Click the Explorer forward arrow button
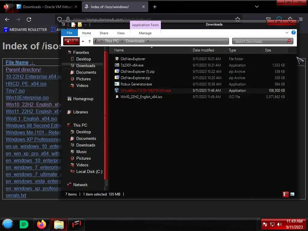 (x=75, y=41)
